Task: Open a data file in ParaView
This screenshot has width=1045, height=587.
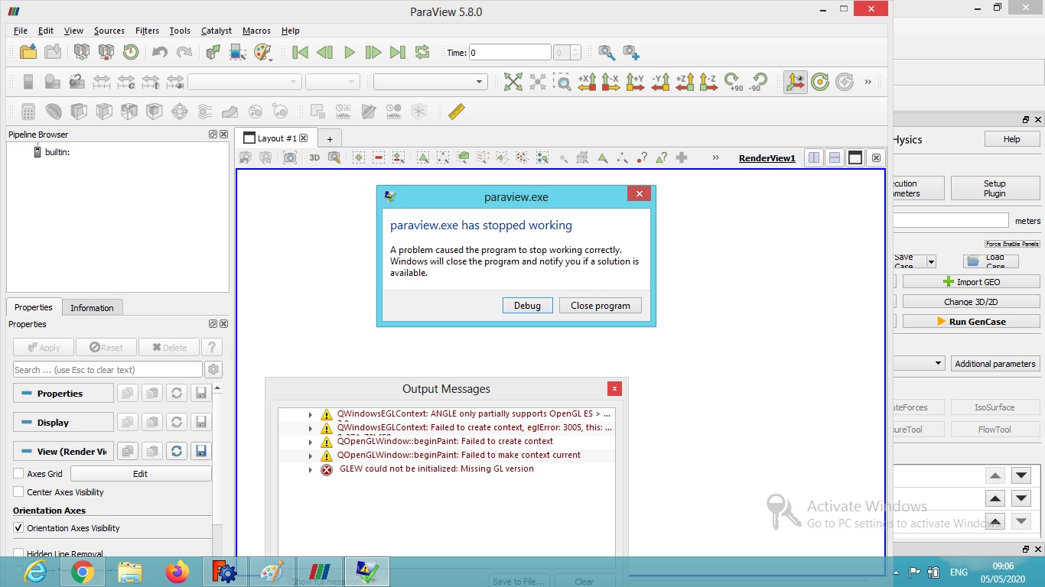Action: (x=28, y=52)
